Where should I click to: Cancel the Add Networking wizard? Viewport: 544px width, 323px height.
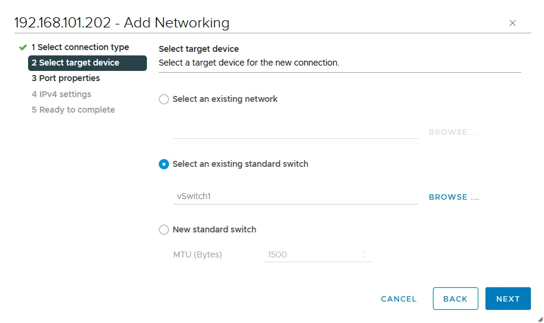click(x=399, y=299)
